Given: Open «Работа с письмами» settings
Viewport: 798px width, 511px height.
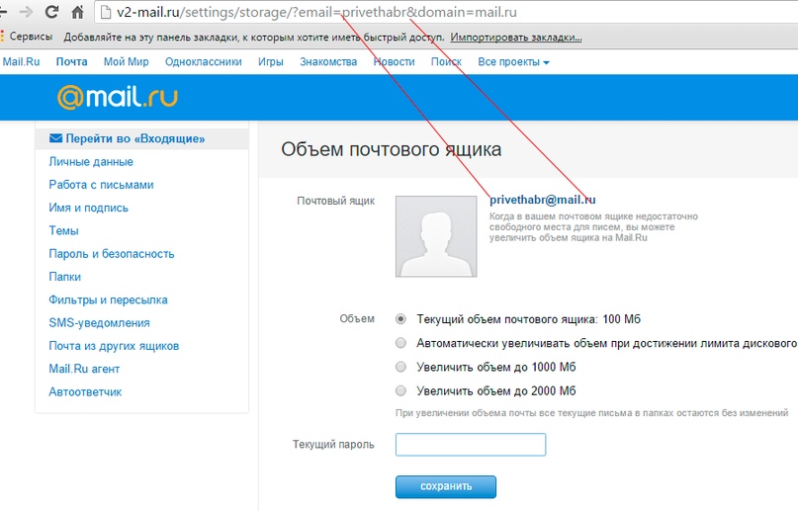Looking at the screenshot, I should (x=101, y=185).
